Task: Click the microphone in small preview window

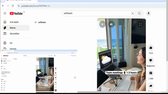Action: (55, 56)
